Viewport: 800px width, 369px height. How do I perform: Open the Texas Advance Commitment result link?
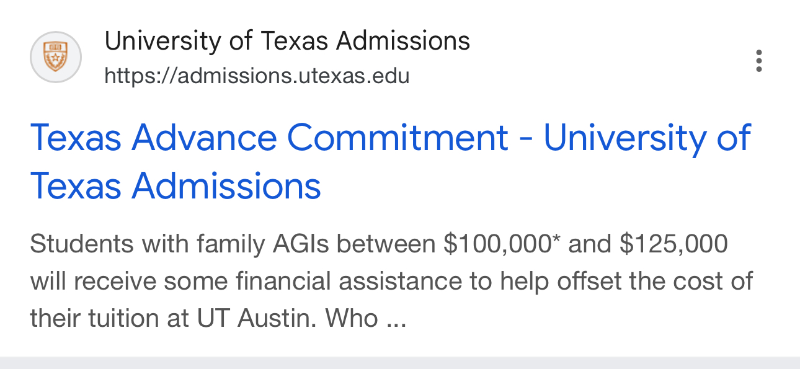(x=390, y=161)
